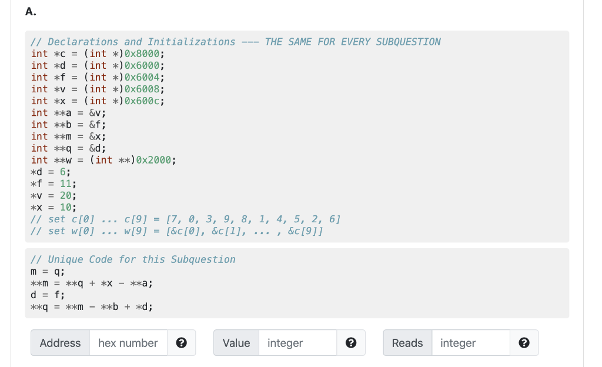This screenshot has width=602, height=367.
Task: Select the final line **q = **m - **b + *d
Action: point(91,306)
